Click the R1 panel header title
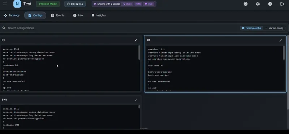289x134 pixels. pyautogui.click(x=3, y=40)
